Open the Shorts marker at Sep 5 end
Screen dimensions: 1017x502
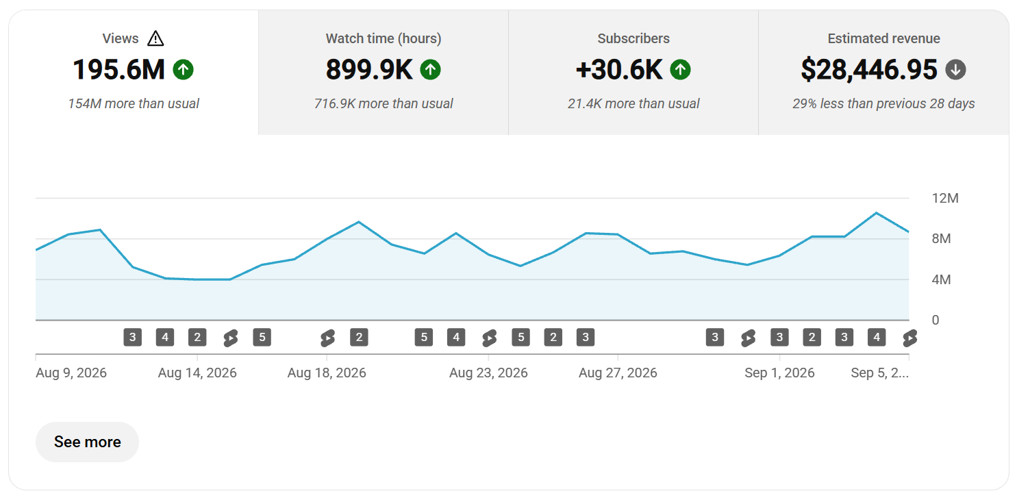click(x=909, y=338)
